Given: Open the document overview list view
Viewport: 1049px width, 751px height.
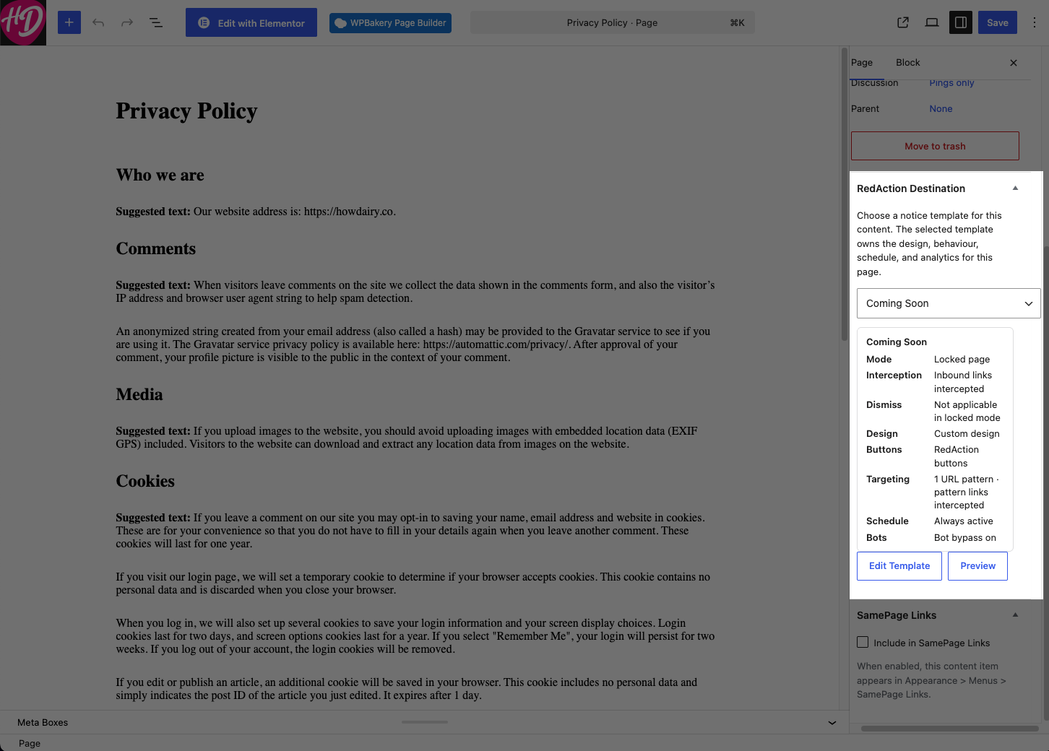Looking at the screenshot, I should pyautogui.click(x=156, y=22).
